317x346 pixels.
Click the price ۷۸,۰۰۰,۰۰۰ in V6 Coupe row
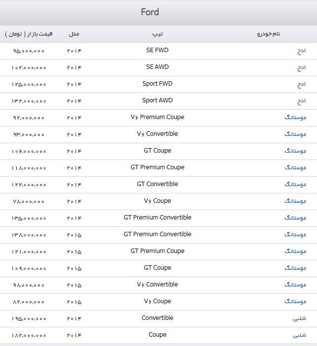click(29, 202)
